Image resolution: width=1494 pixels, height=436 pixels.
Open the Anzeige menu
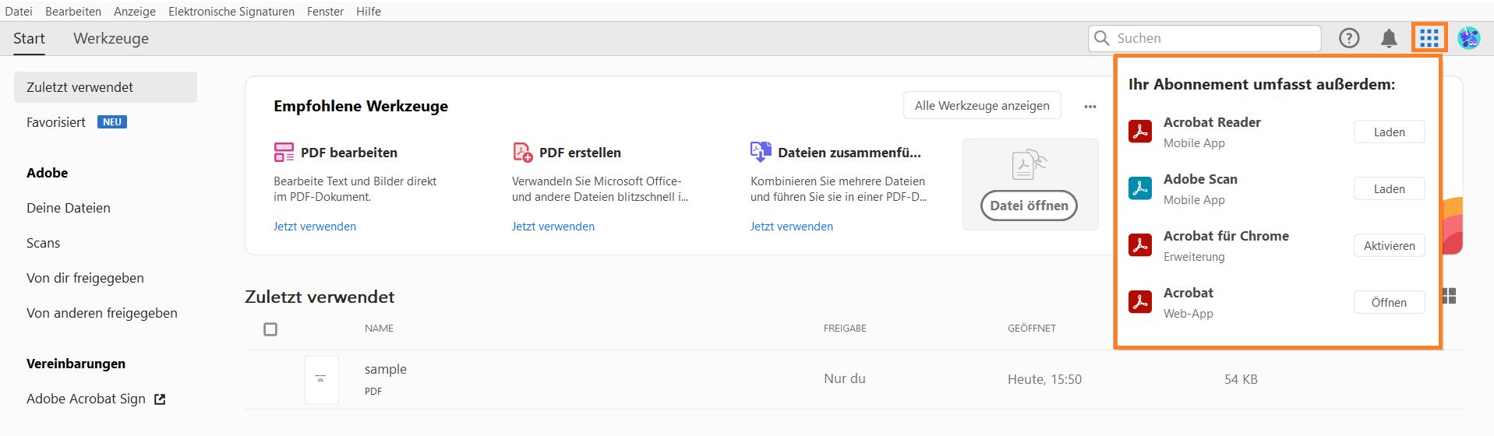(135, 11)
